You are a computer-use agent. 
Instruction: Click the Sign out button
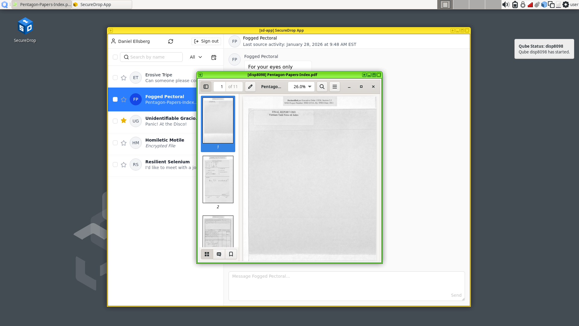coord(206,41)
